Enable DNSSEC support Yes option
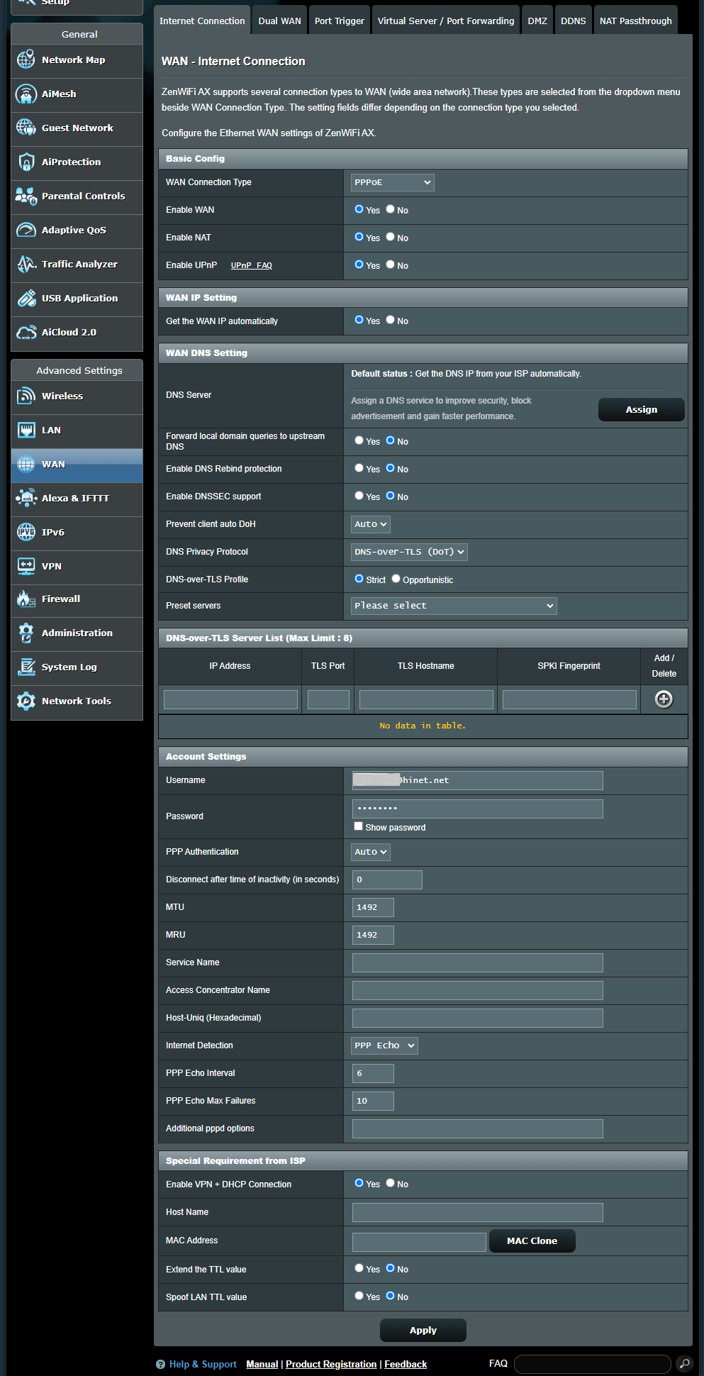704x1376 pixels. coord(359,496)
